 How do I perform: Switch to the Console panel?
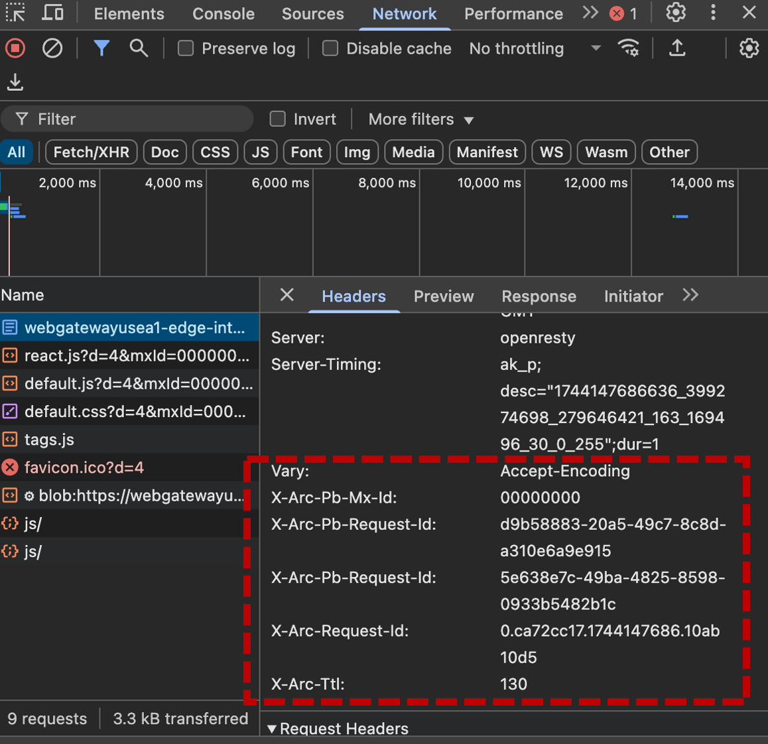224,14
